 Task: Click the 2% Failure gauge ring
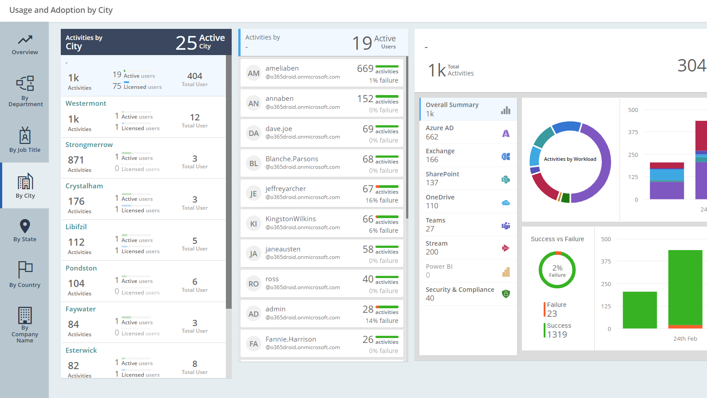[x=557, y=270]
